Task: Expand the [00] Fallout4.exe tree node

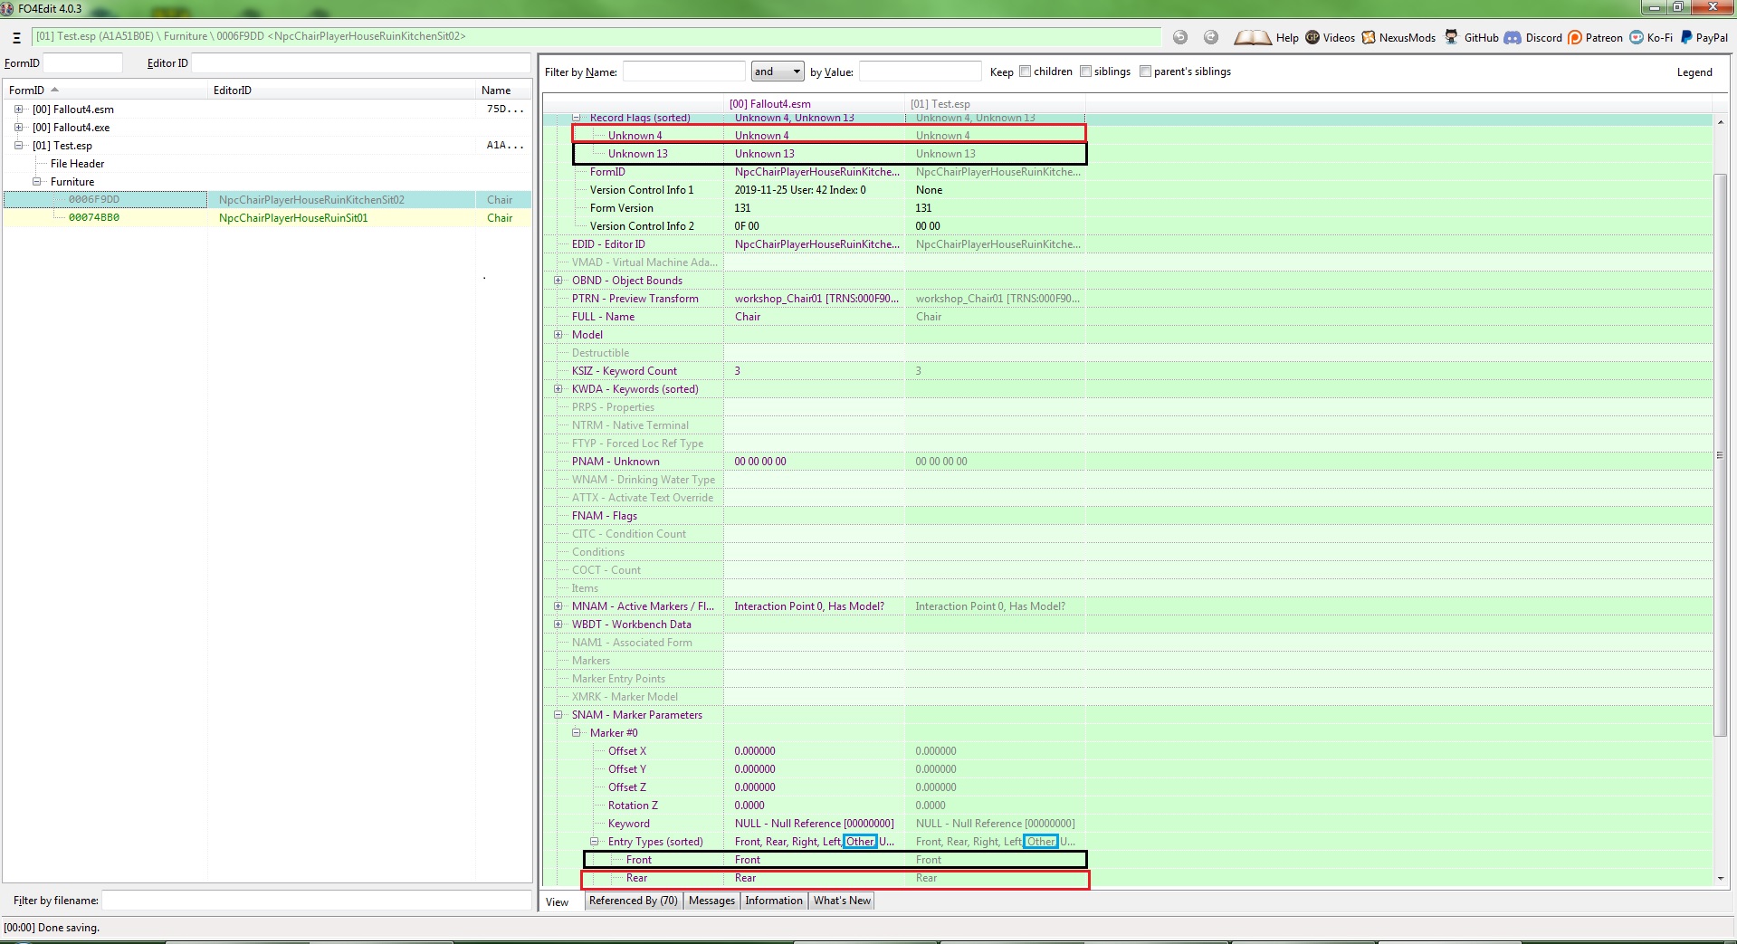Action: coord(18,128)
